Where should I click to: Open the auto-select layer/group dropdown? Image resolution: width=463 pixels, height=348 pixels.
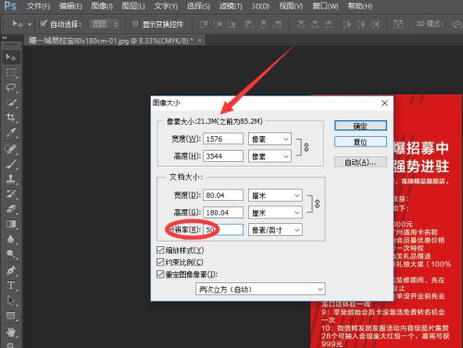[104, 24]
